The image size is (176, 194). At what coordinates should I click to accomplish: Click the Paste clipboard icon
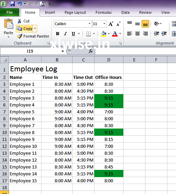tap(8, 24)
